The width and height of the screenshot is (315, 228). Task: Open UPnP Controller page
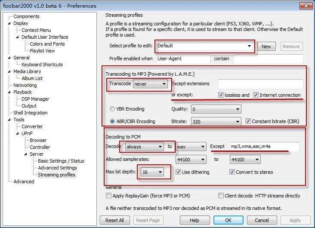click(x=40, y=147)
